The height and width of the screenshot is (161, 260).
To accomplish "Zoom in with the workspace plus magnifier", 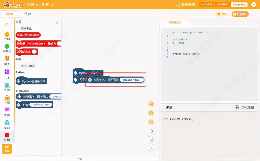I will [151, 131].
